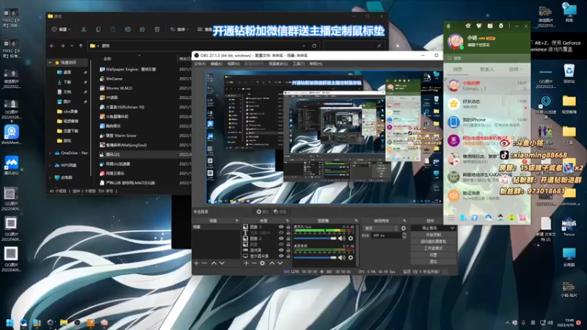Expand the Explorer address bar history dropdown
Screen dimensions: 587x330
click(304, 45)
